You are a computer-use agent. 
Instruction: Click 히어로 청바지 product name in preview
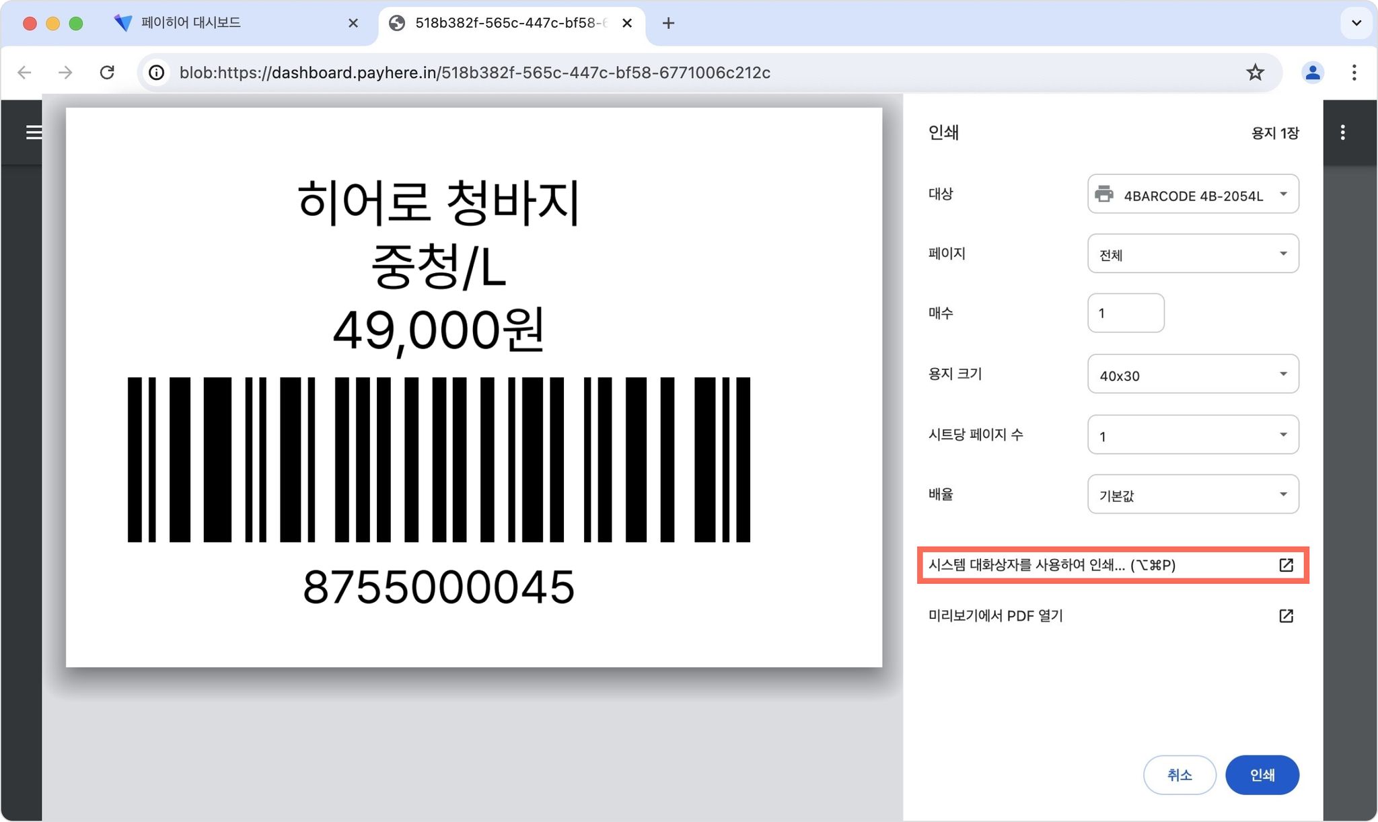tap(439, 202)
